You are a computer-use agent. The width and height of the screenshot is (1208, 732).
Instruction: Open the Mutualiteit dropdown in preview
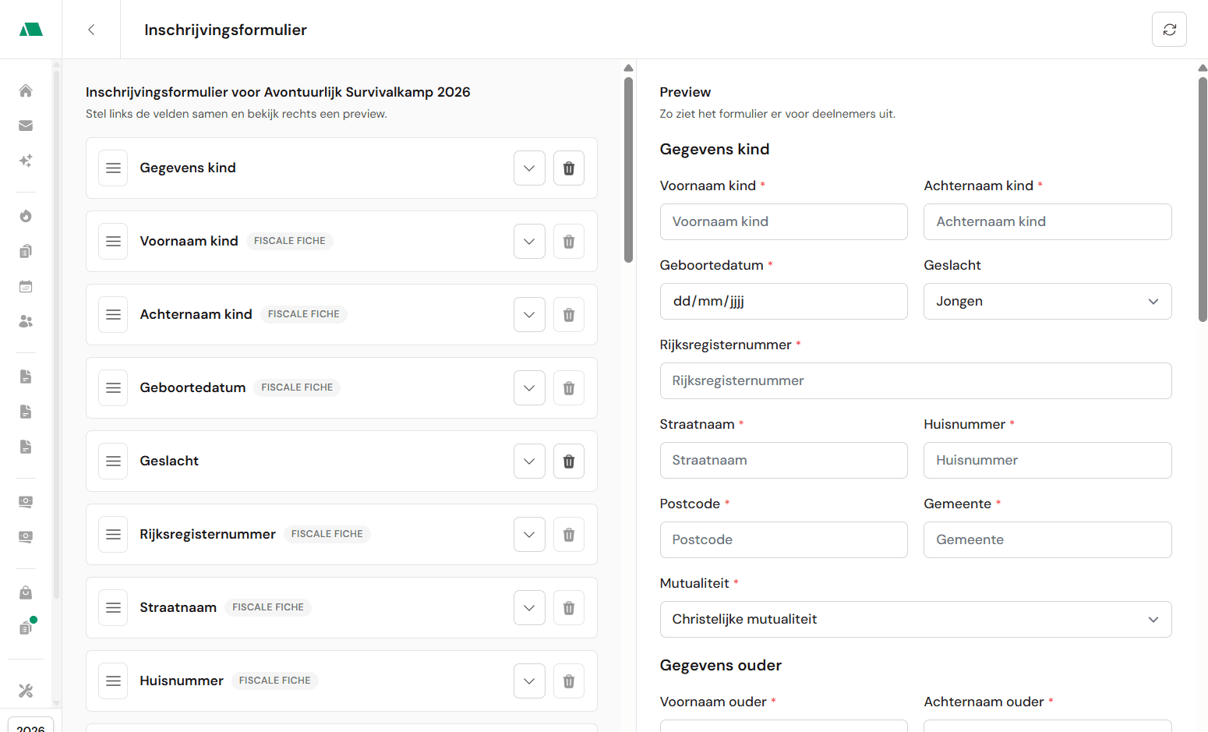pyautogui.click(x=916, y=620)
